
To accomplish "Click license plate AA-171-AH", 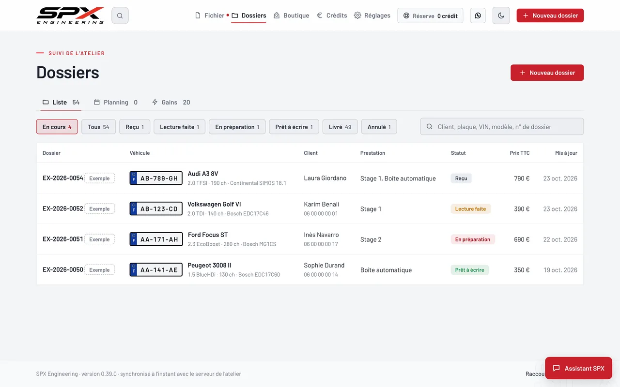I will click(156, 239).
